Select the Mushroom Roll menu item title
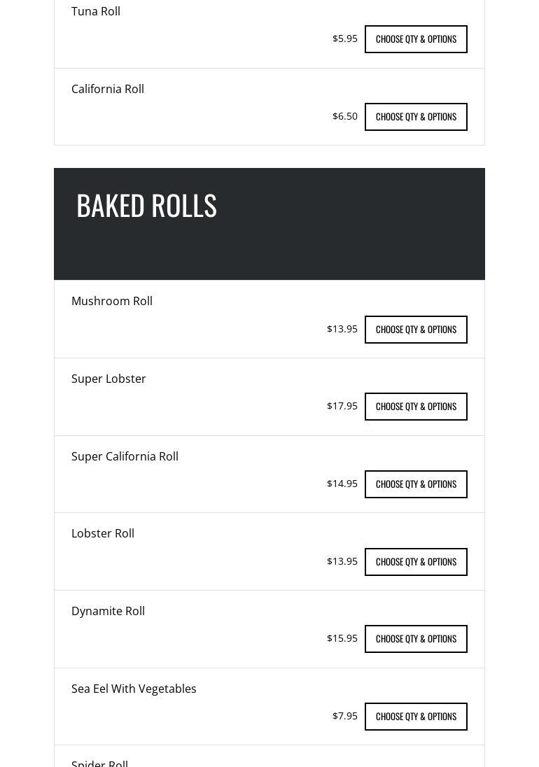539x767 pixels. 112,301
